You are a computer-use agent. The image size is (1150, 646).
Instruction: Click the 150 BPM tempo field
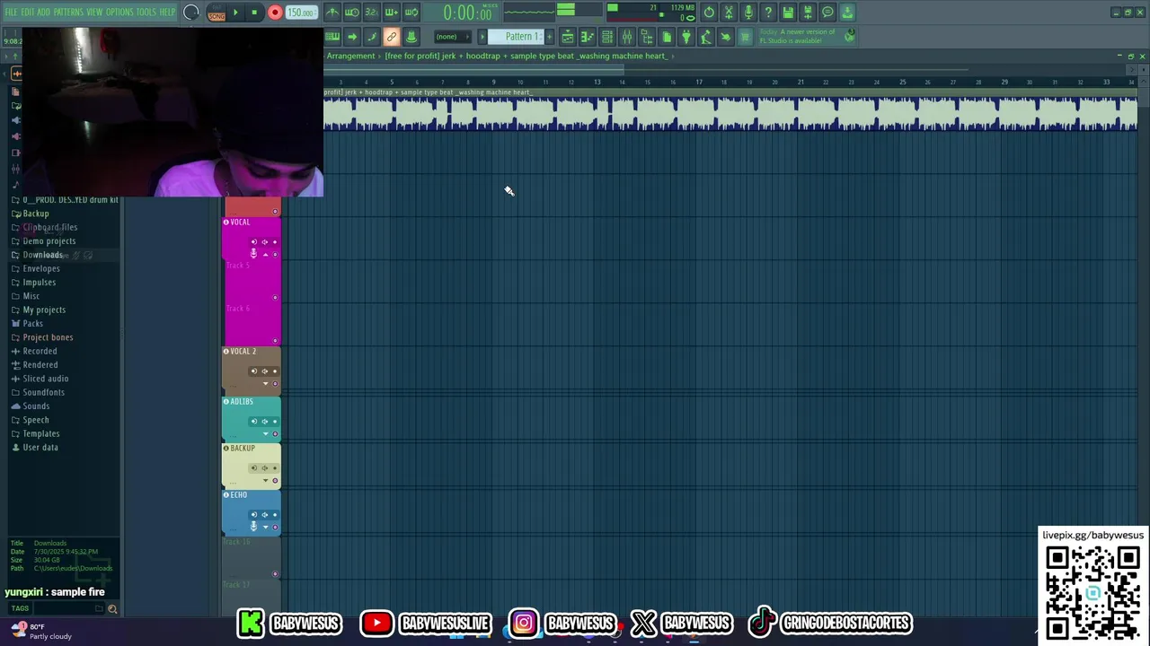[300, 13]
